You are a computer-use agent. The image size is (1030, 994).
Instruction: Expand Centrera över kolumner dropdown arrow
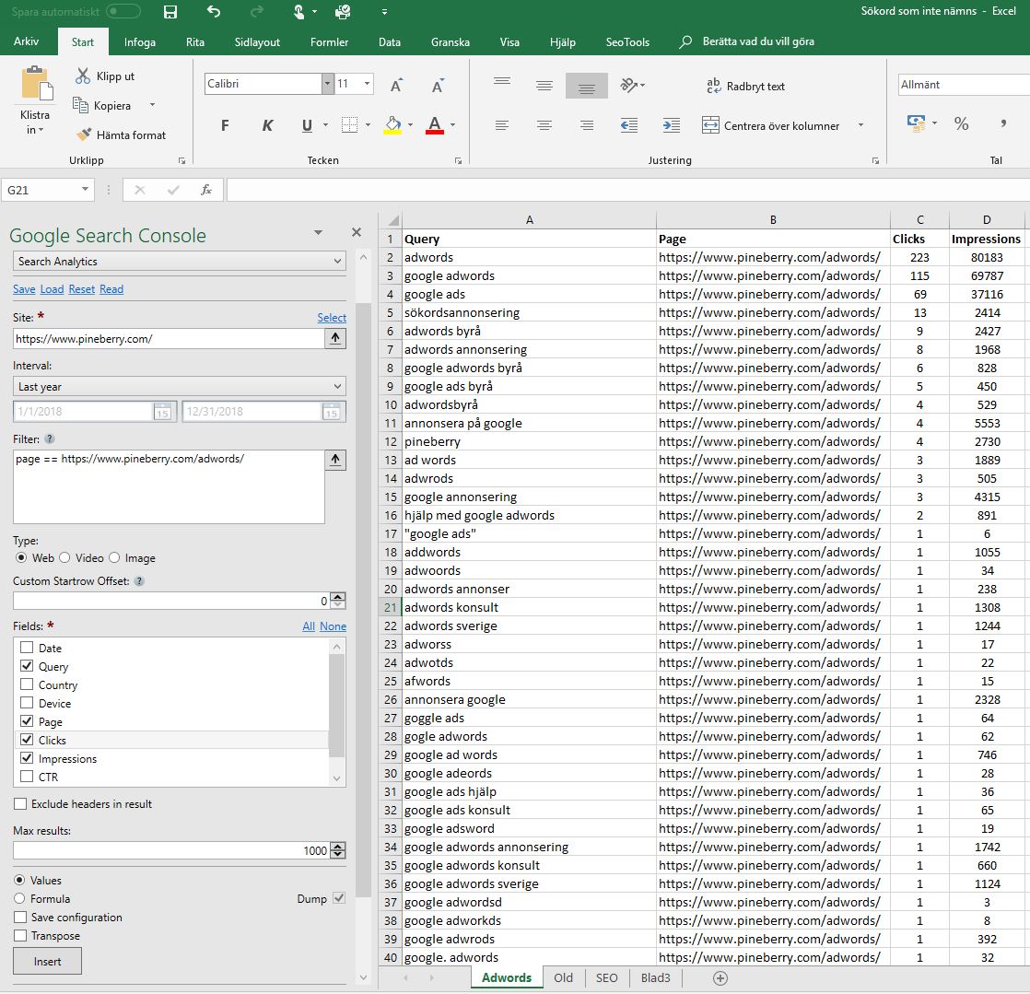tap(860, 124)
